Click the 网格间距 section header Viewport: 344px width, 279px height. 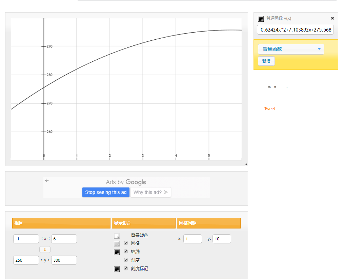point(209,223)
